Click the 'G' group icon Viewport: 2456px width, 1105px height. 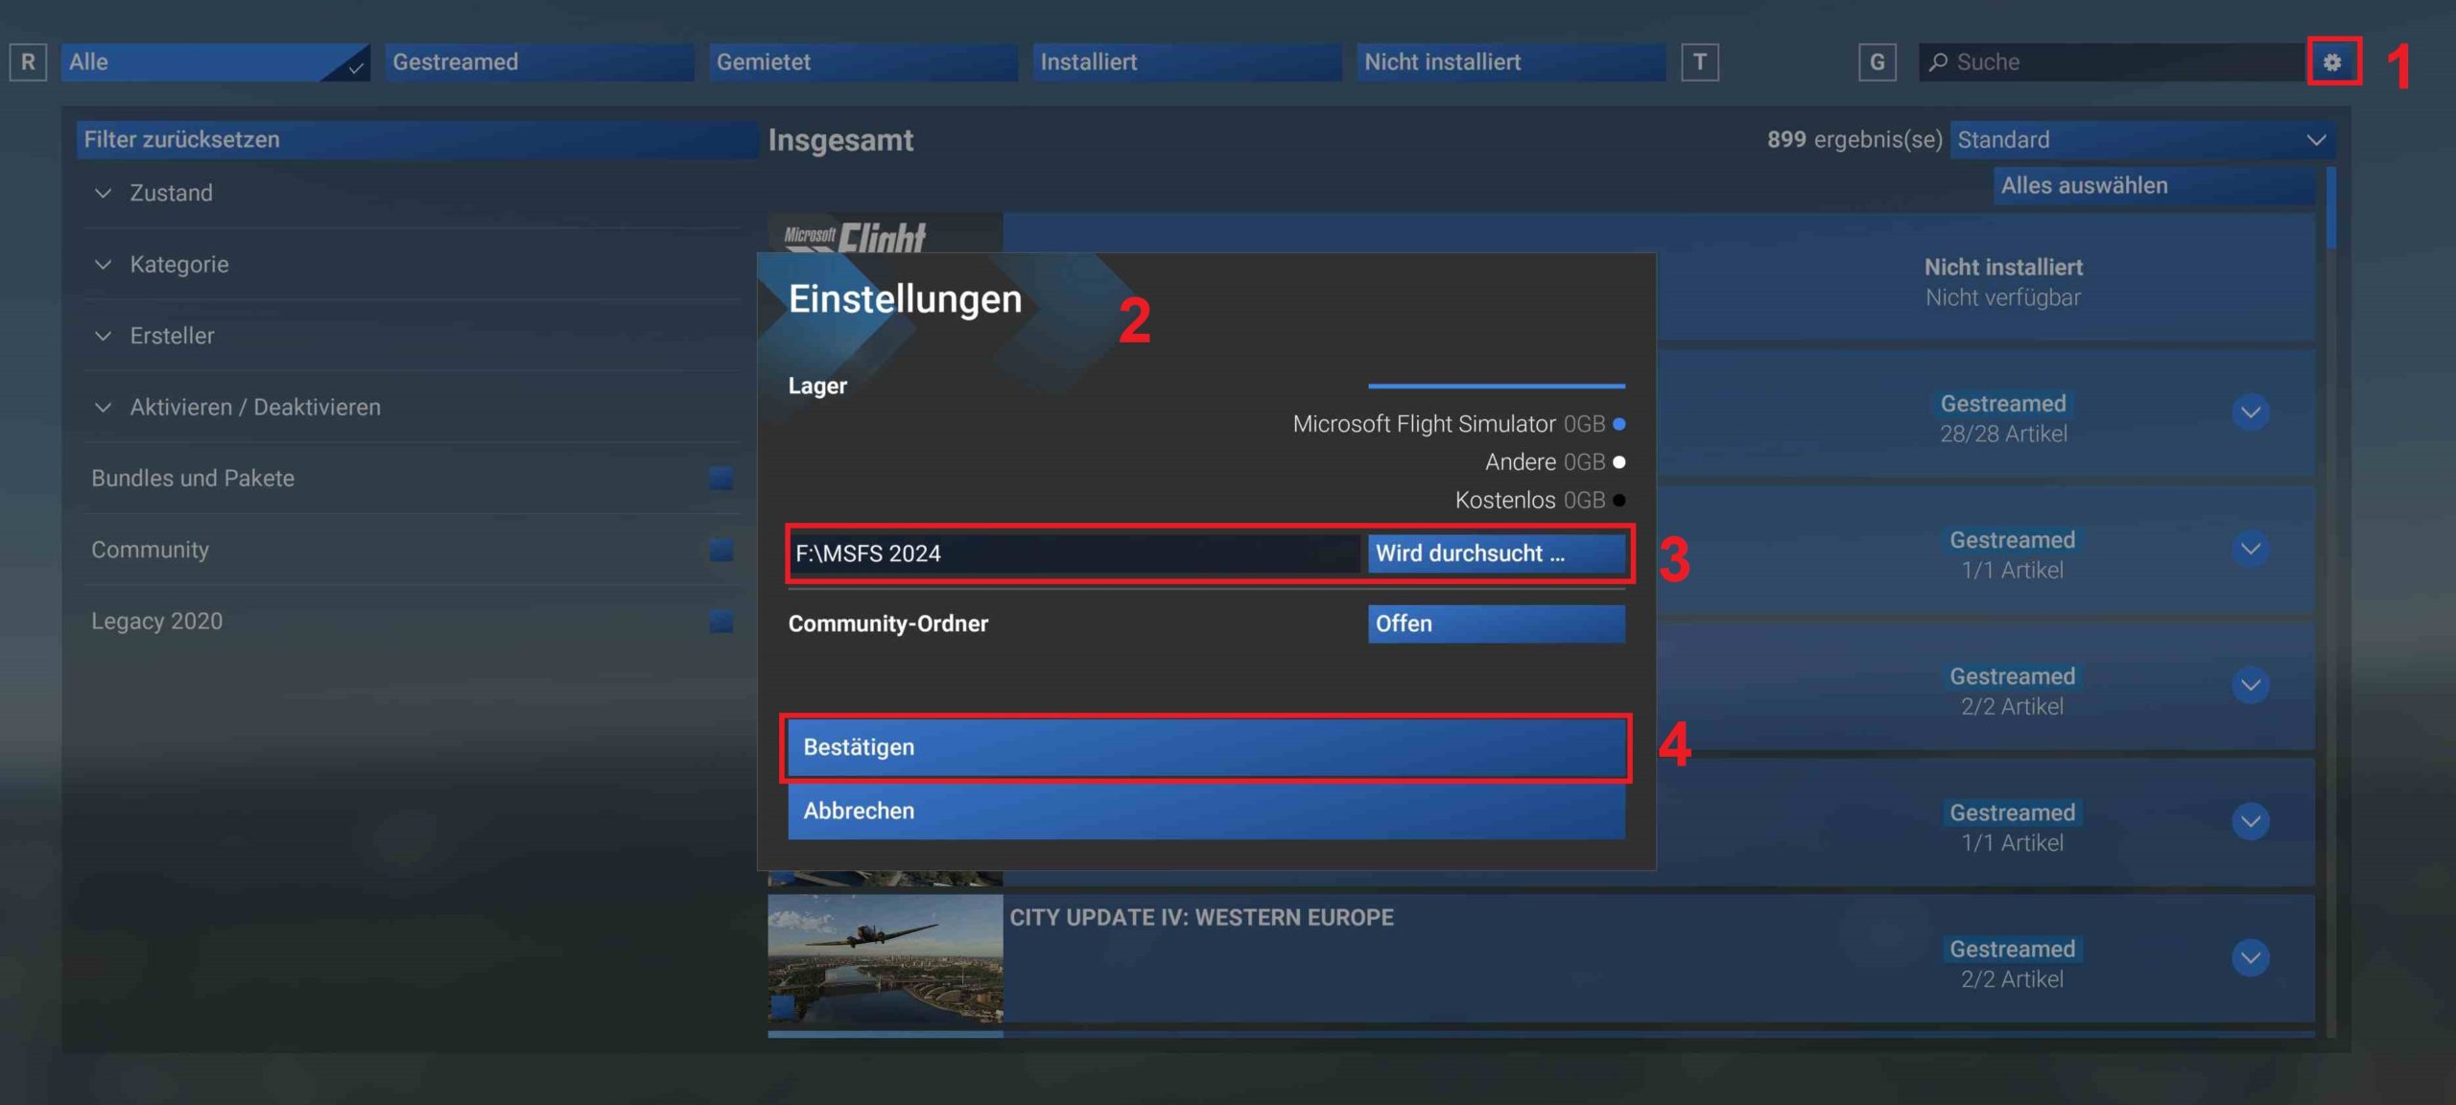pos(1877,61)
